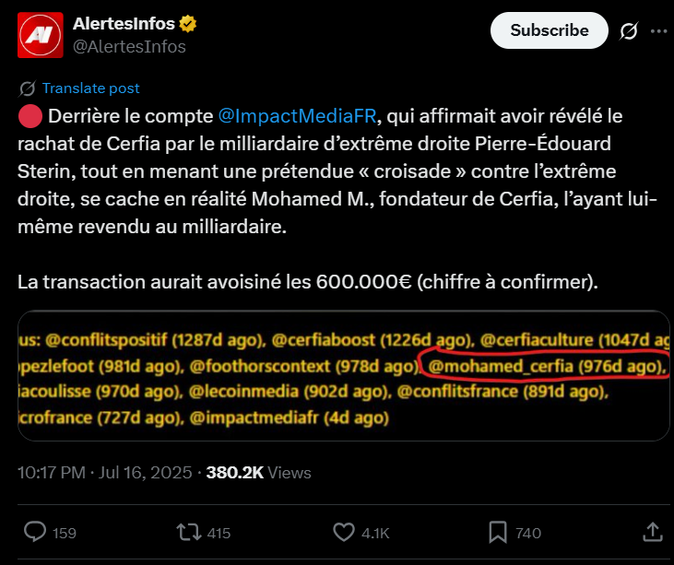Screen dimensions: 674x565
Task: Open the attached yellow-text image
Action: (x=343, y=375)
